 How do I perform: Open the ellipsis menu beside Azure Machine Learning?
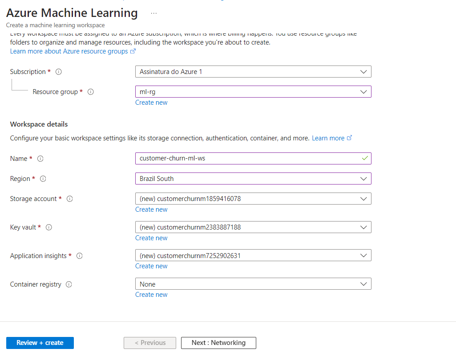click(x=154, y=13)
